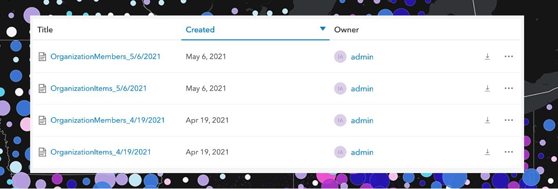Download the OrganizationItems_5/6/2021 report
Image resolution: width=558 pixels, height=189 pixels.
pyautogui.click(x=487, y=88)
